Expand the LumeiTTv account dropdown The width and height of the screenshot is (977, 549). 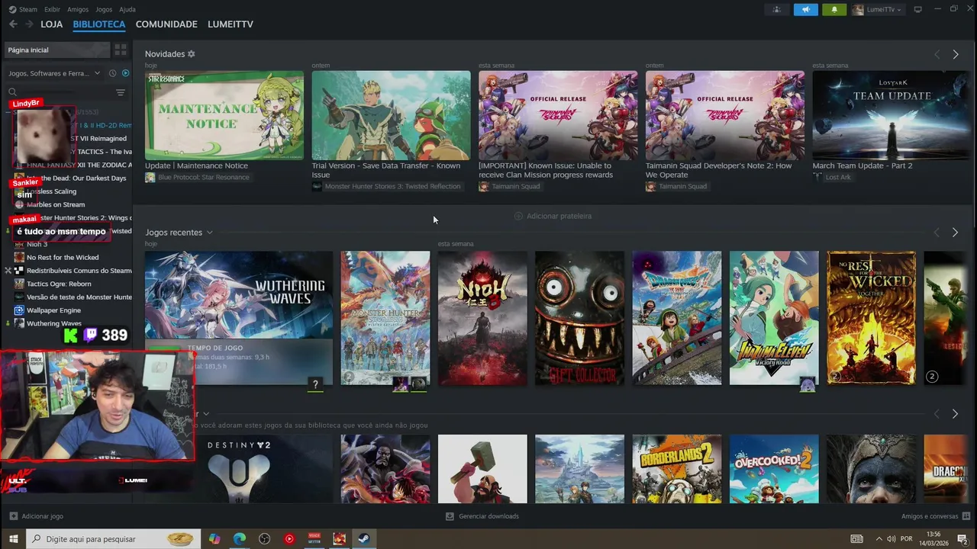[x=878, y=9]
